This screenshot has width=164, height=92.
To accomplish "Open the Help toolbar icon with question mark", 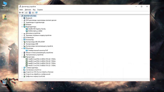I will pyautogui.click(x=30, y=13).
